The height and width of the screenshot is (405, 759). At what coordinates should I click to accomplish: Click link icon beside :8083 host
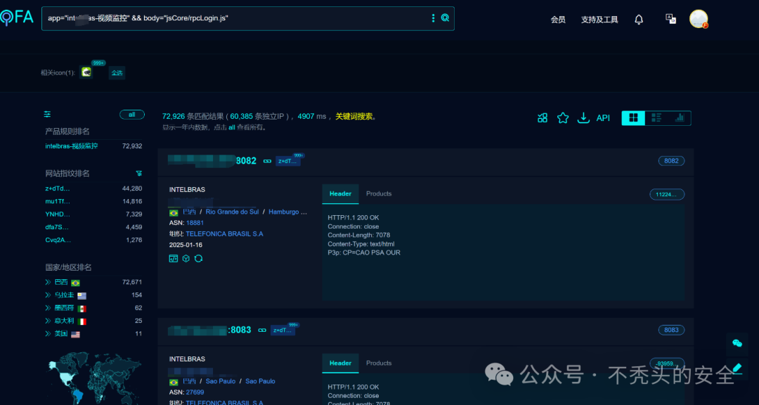point(262,330)
